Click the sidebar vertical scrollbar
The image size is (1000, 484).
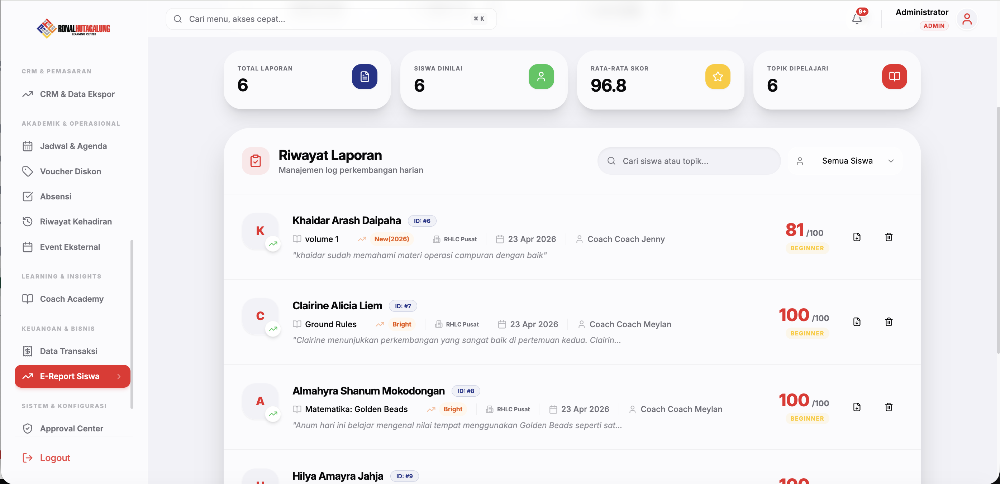(132, 324)
